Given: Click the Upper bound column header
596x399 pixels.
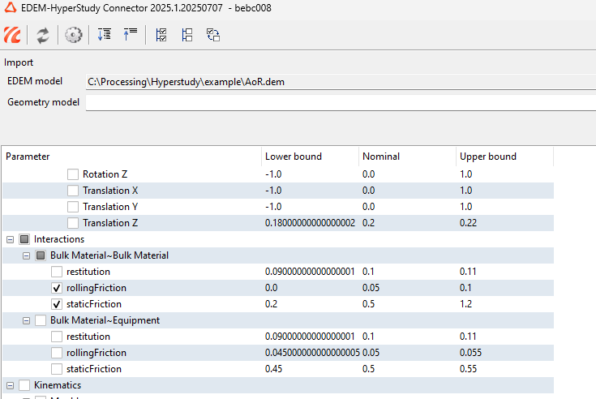Looking at the screenshot, I should [x=504, y=157].
